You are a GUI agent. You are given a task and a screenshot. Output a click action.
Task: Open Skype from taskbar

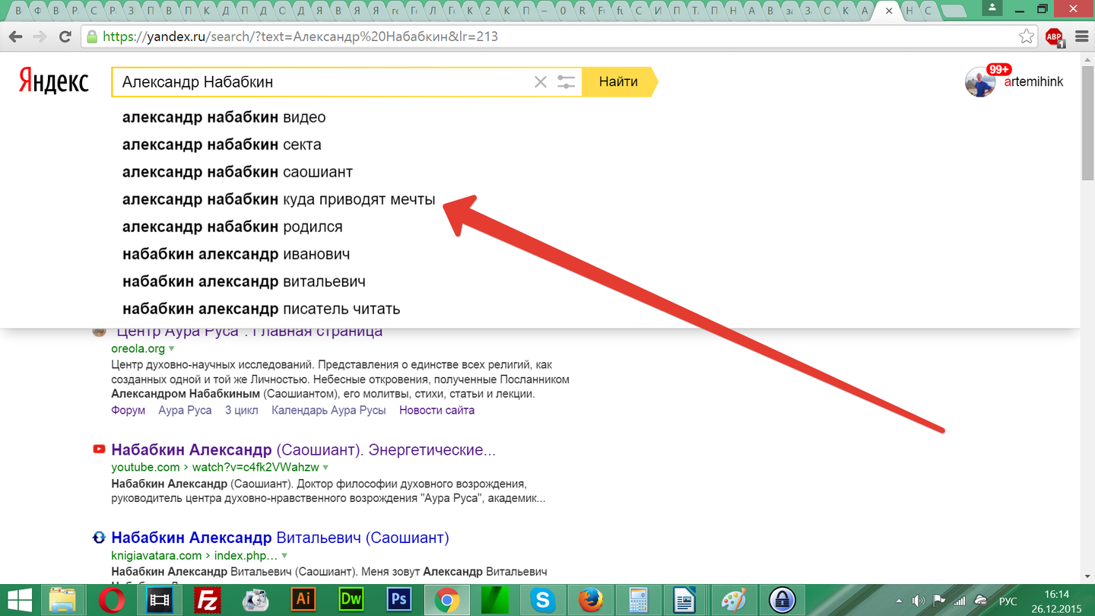(542, 600)
